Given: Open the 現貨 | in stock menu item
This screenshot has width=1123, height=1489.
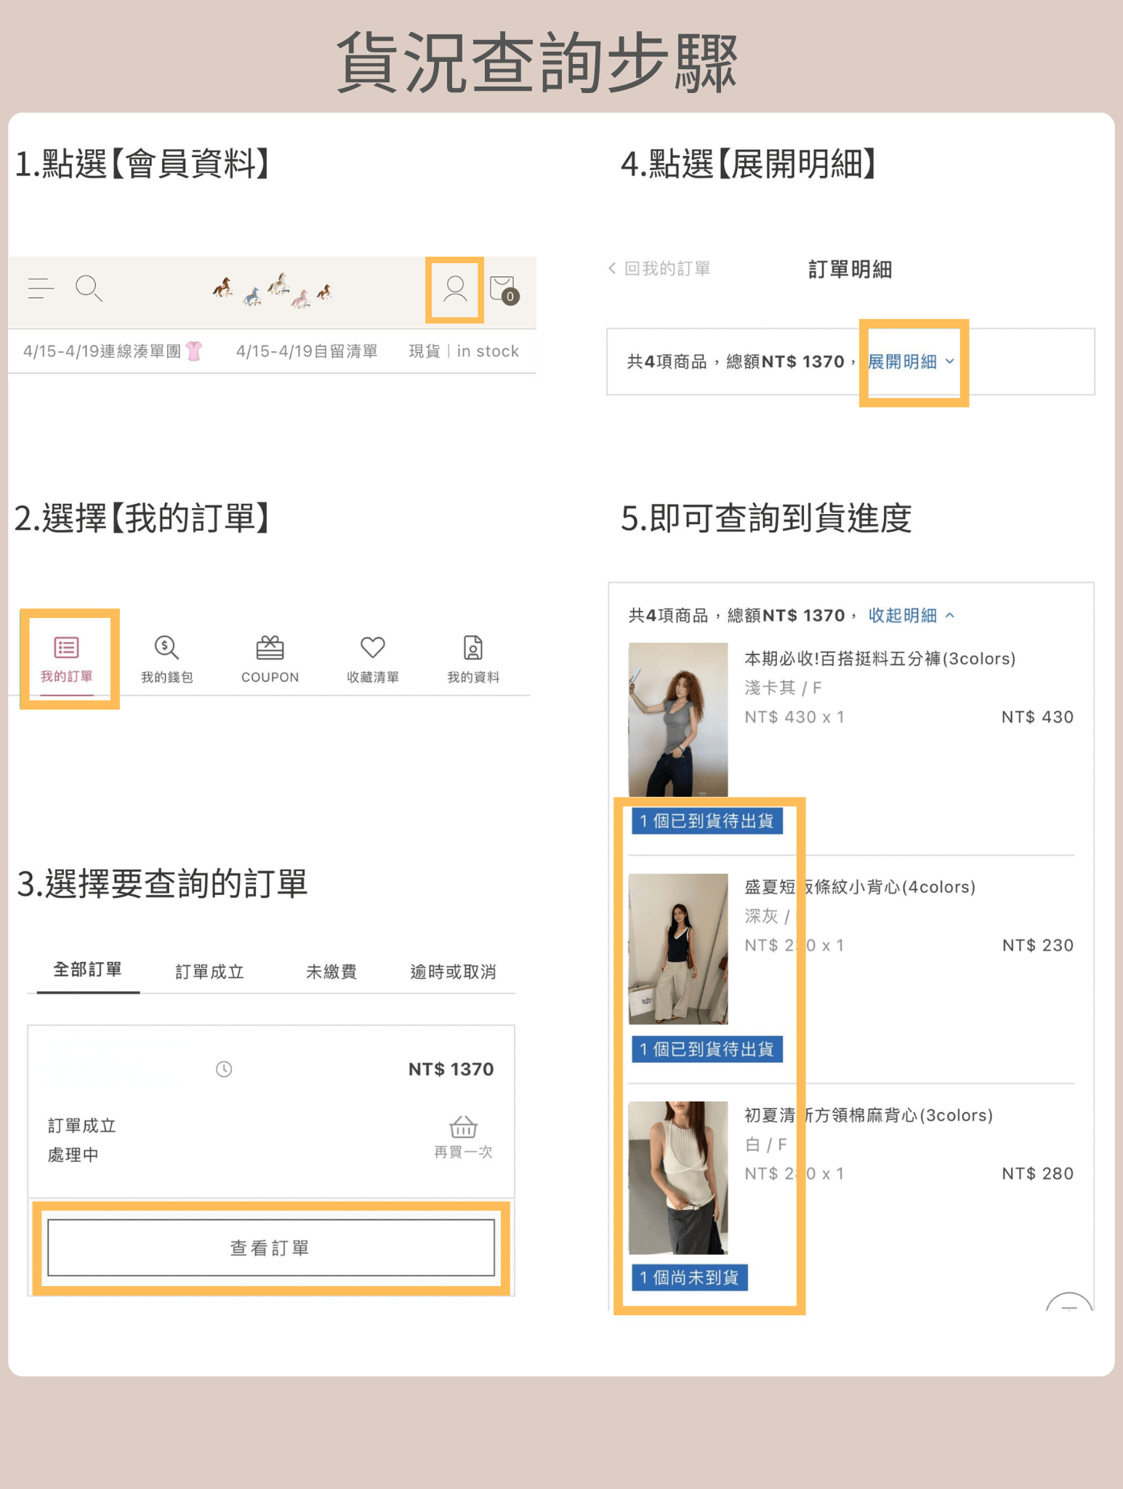Looking at the screenshot, I should click(464, 352).
